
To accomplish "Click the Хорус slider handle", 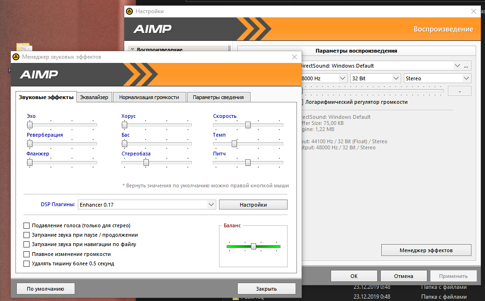I will (124, 125).
